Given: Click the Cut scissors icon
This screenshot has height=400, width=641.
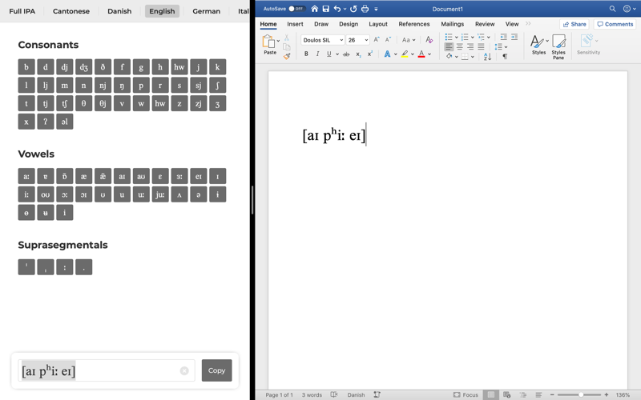Looking at the screenshot, I should 287,38.
